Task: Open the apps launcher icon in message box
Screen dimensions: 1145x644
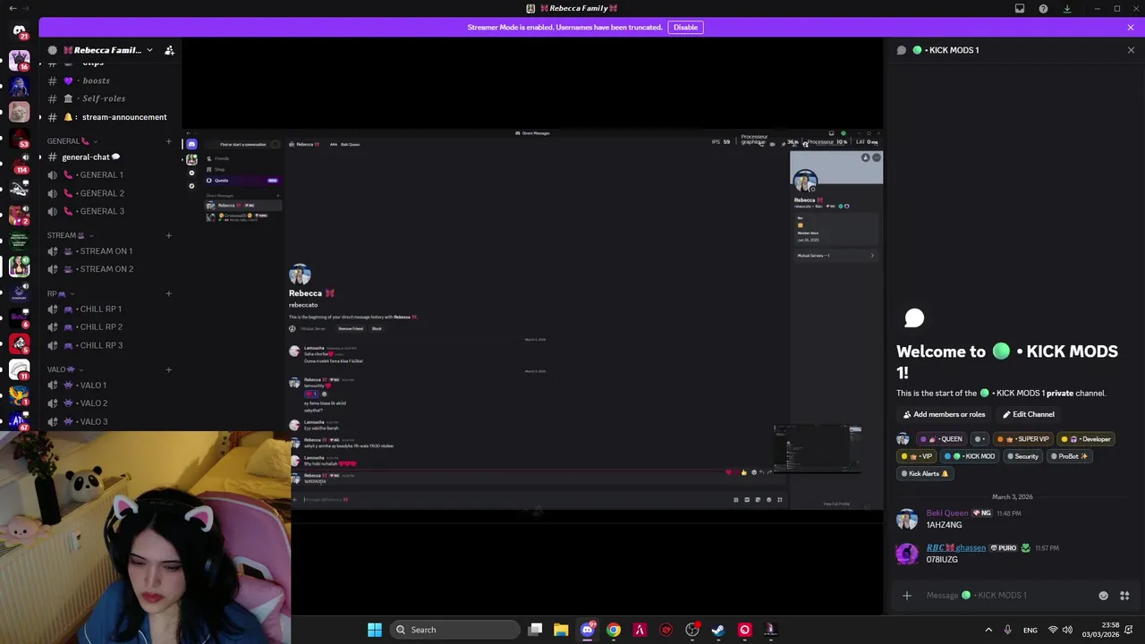Action: coord(1124,596)
